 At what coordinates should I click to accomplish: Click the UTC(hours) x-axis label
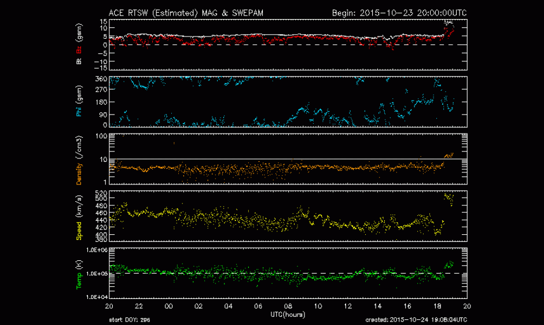click(288, 313)
